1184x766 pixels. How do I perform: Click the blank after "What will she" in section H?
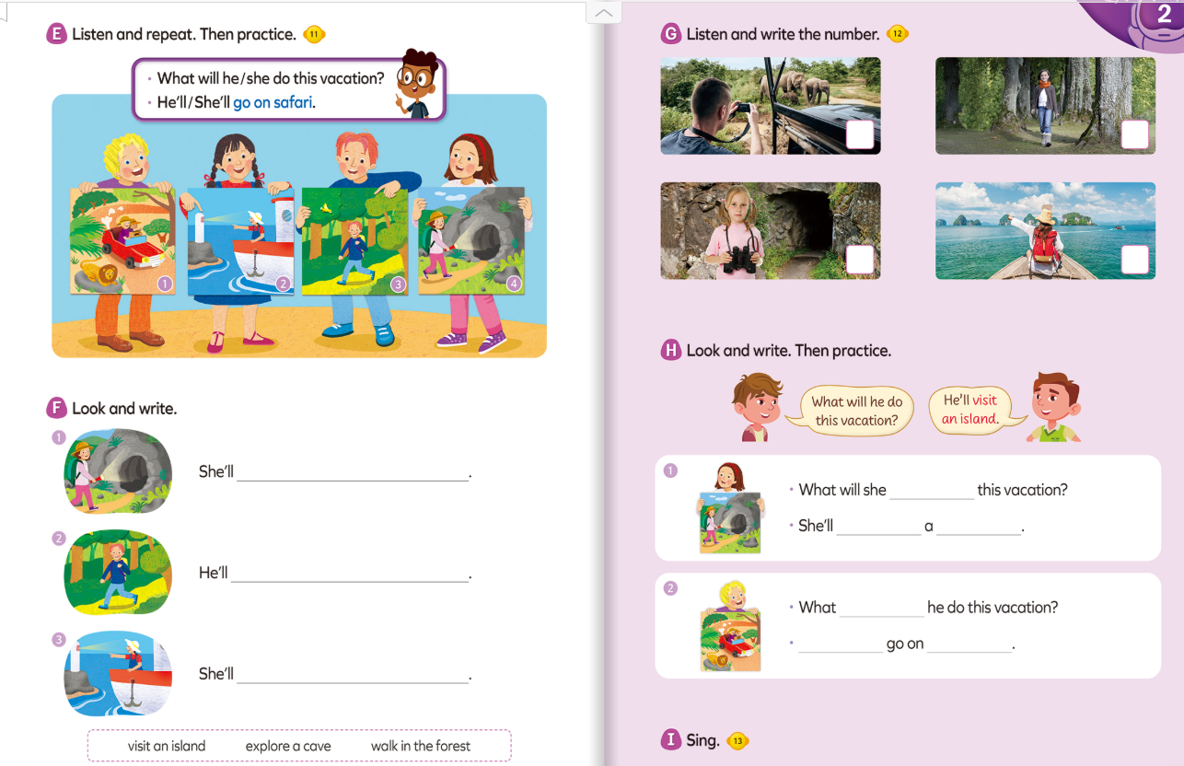(931, 492)
